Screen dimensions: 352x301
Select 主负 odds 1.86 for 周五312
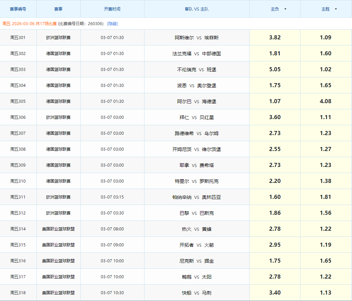275,213
